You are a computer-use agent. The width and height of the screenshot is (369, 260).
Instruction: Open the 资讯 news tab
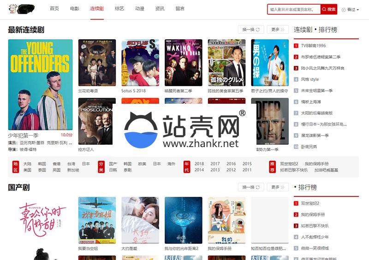point(160,8)
